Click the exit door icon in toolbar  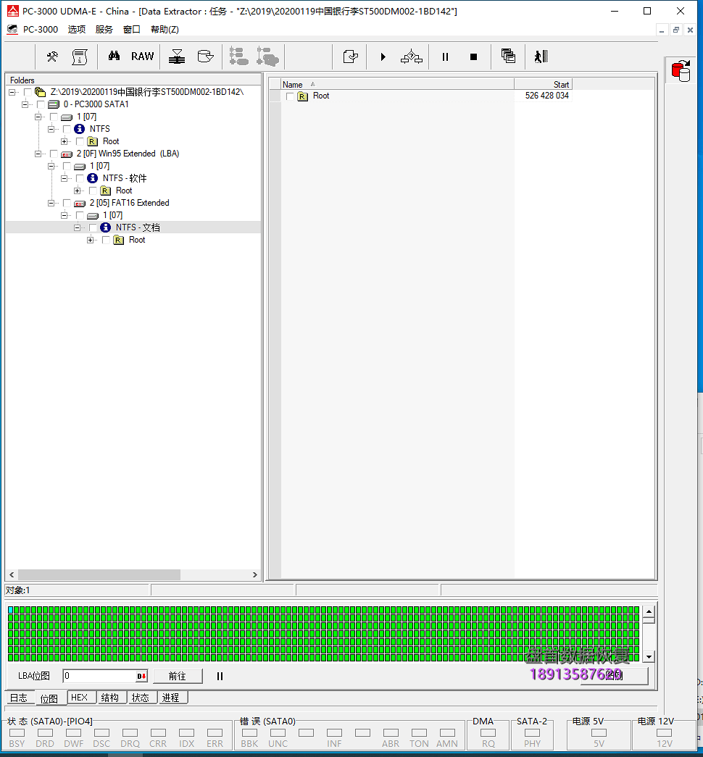click(x=541, y=57)
